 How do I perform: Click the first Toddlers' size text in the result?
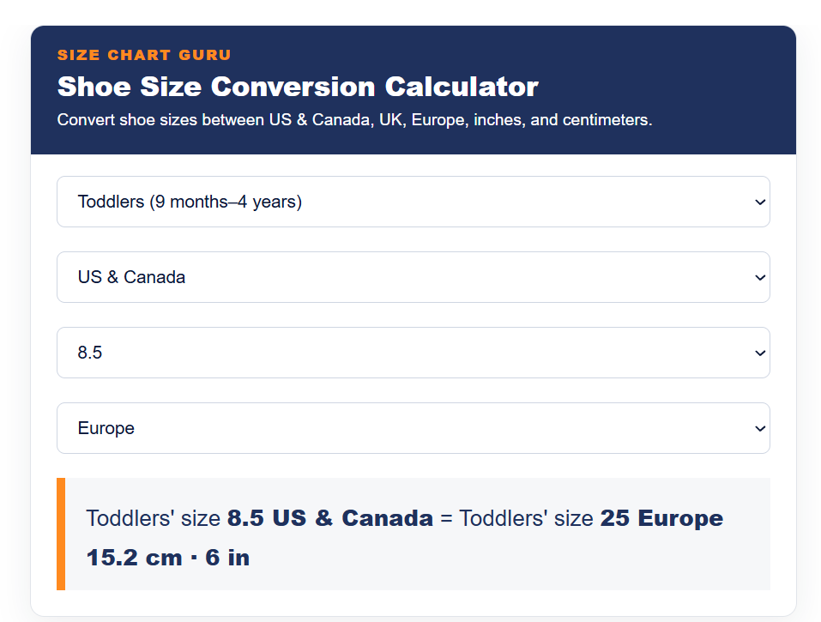point(153,518)
